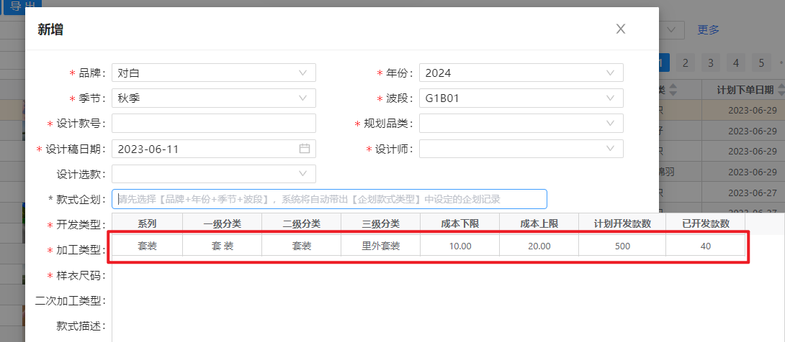This screenshot has width=785, height=342.
Task: Jump to page 4 in pagination
Action: pos(735,63)
